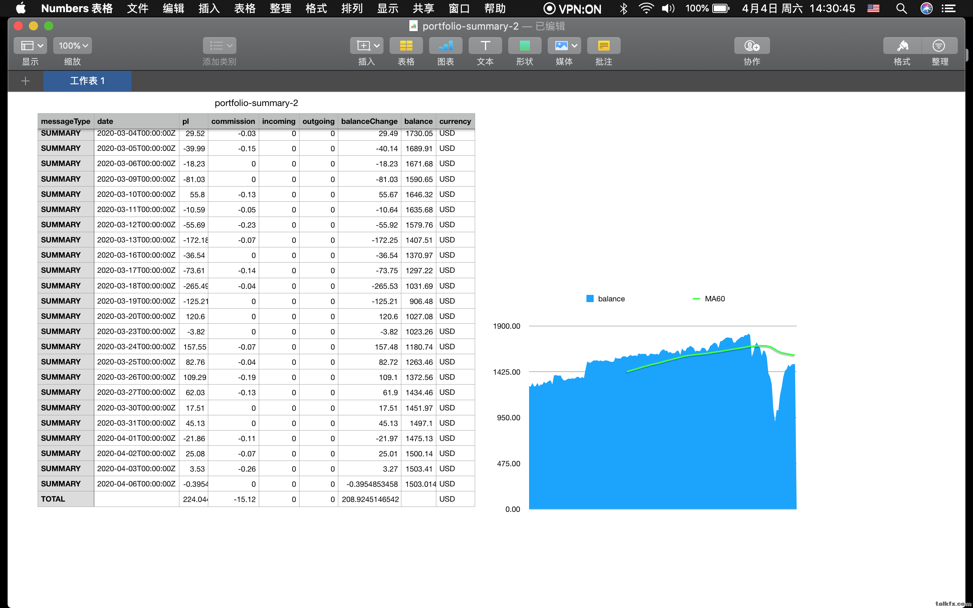
Task: Click the Add Category (添加类别) button
Action: coord(219,46)
